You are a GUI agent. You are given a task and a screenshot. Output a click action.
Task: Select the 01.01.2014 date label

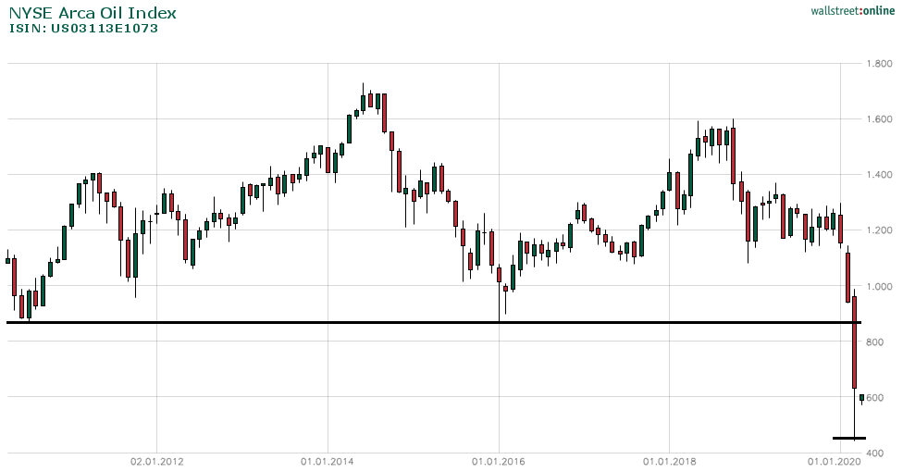pyautogui.click(x=328, y=461)
